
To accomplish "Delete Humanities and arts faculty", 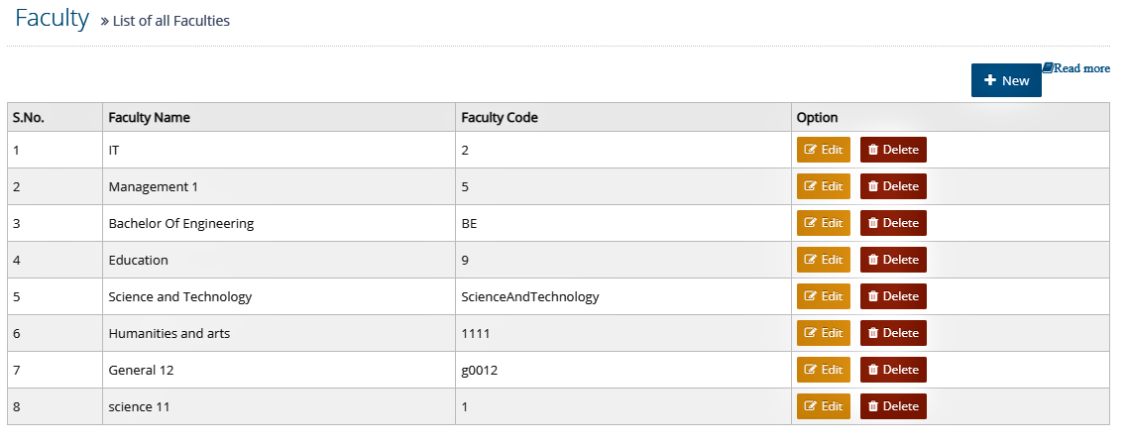I will [893, 333].
